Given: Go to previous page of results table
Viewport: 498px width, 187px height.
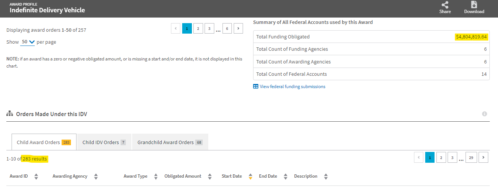Looking at the screenshot, I should click(419, 158).
